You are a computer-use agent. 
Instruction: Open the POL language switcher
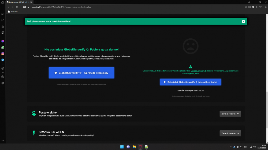tap(245, 147)
